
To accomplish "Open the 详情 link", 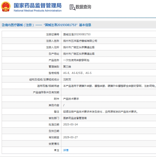I will click(66, 150).
